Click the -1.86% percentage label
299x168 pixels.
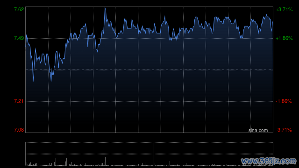tap(284, 101)
